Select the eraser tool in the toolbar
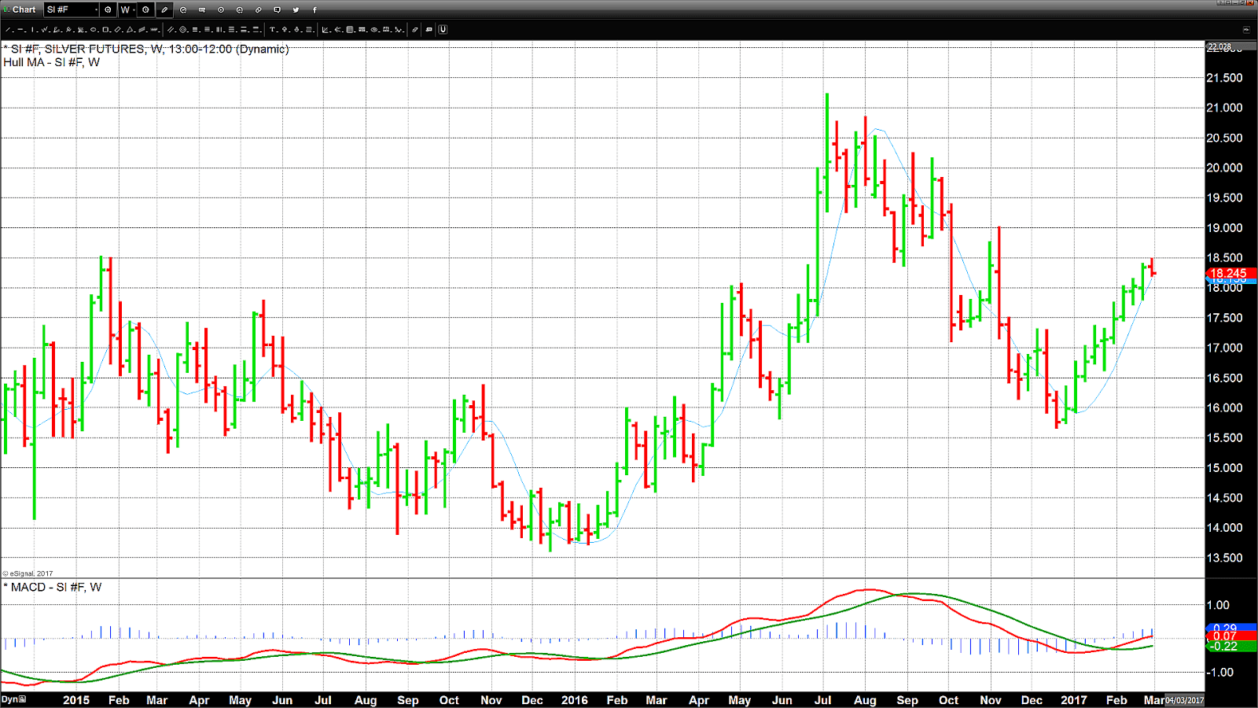The height and width of the screenshot is (708, 1258). (415, 30)
